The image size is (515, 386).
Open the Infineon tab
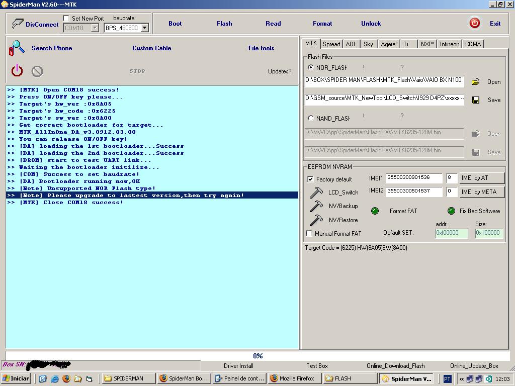point(449,44)
